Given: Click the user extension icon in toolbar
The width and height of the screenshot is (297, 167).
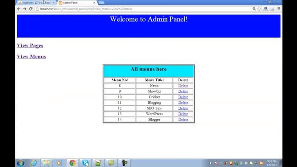Looking at the screenshot, I should pyautogui.click(x=265, y=9).
